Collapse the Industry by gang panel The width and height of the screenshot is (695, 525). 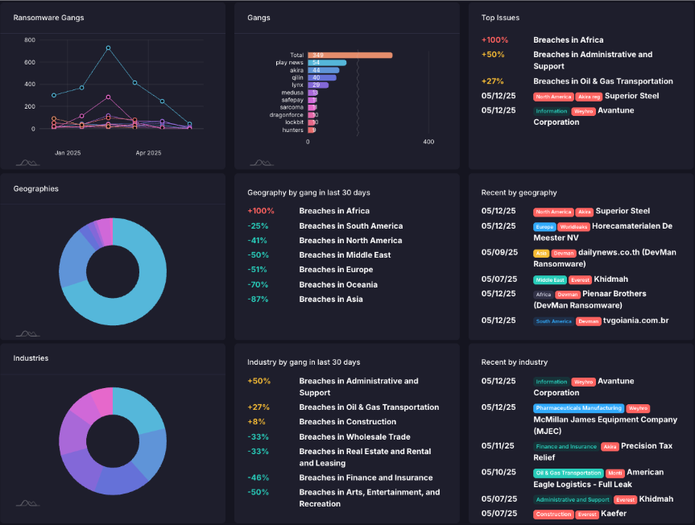pos(292,362)
